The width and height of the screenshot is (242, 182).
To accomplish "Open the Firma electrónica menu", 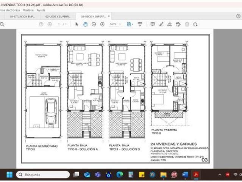I will [10, 10].
